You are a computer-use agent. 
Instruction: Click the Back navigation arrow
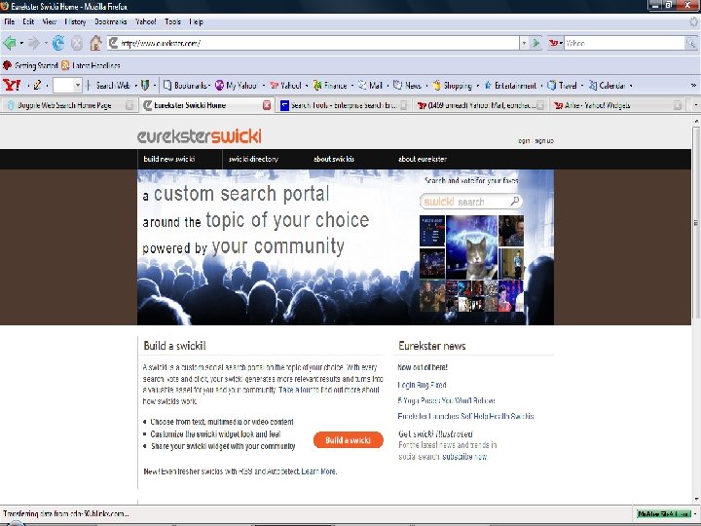click(x=10, y=43)
